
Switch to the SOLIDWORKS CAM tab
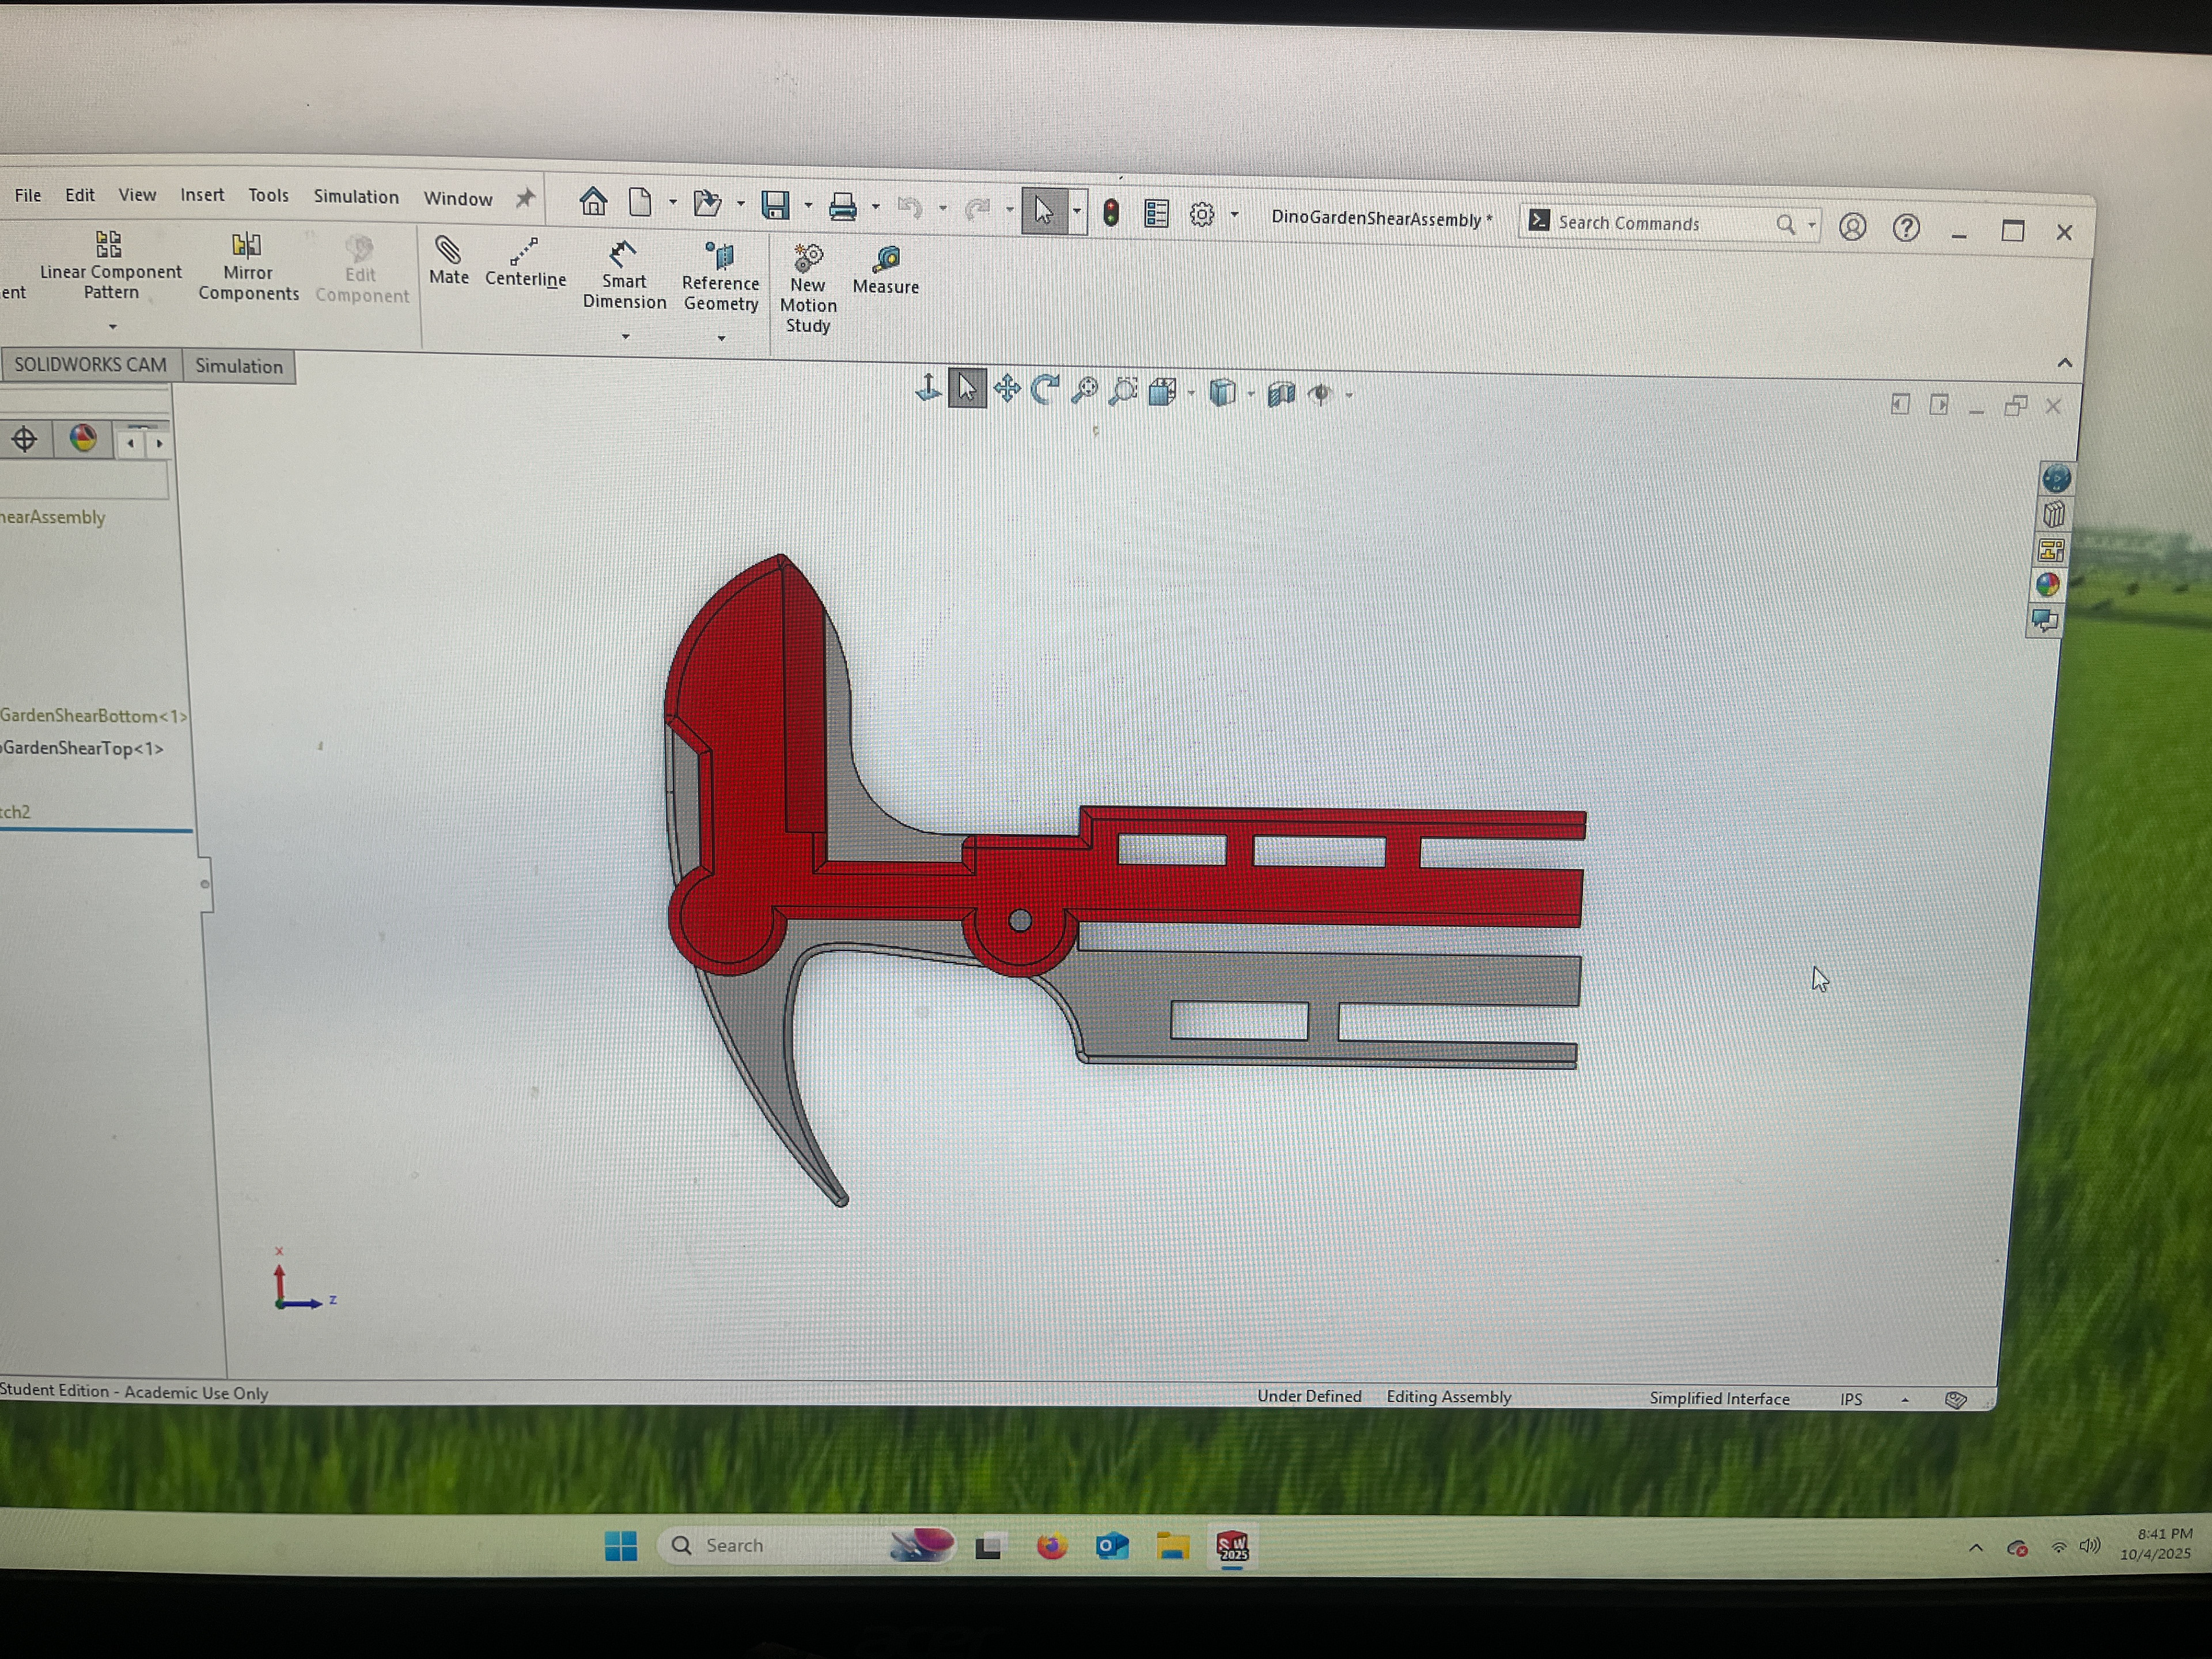[90, 365]
